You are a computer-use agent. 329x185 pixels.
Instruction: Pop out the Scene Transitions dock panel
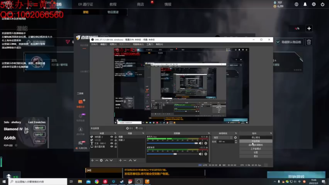pyautogui.click(x=236, y=133)
